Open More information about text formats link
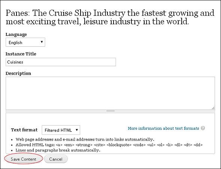This screenshot has height=169, width=221. tap(163, 128)
